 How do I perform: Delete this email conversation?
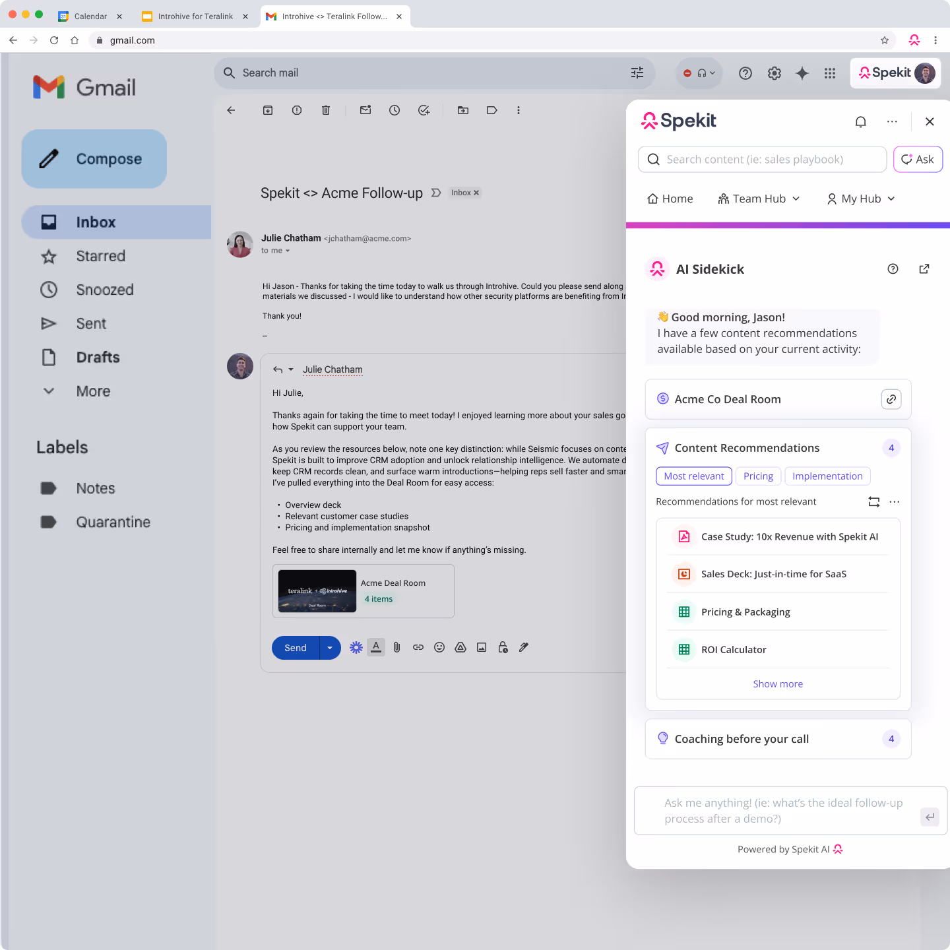326,110
